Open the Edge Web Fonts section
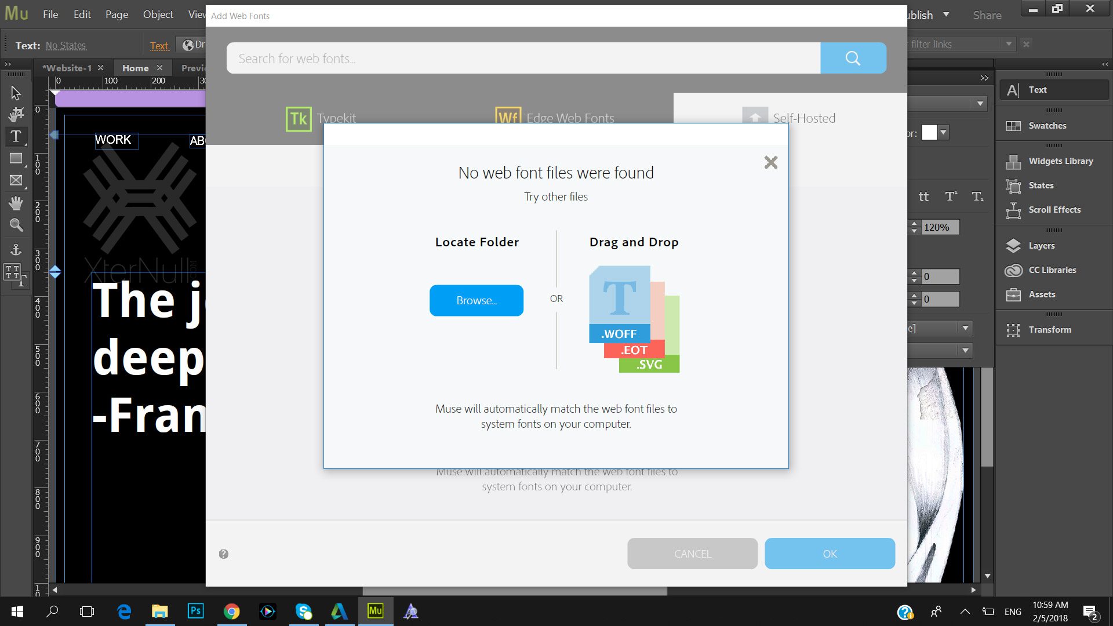Image resolution: width=1113 pixels, height=626 pixels. pyautogui.click(x=555, y=118)
